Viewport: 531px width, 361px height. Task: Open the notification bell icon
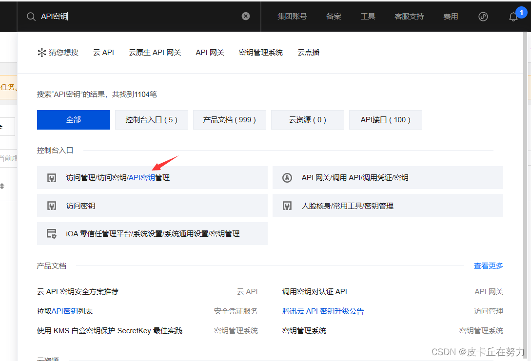coord(513,17)
